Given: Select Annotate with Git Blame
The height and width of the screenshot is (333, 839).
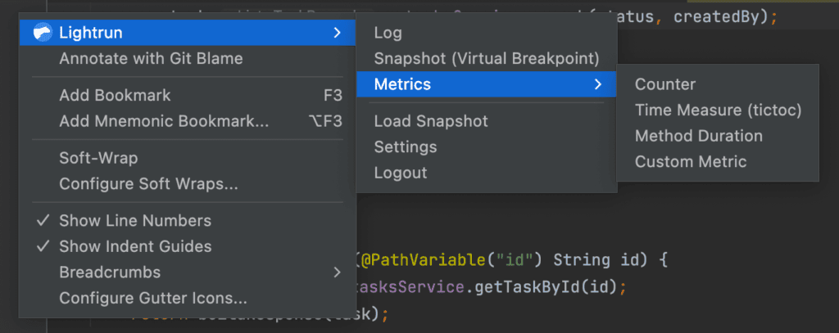Looking at the screenshot, I should [151, 59].
